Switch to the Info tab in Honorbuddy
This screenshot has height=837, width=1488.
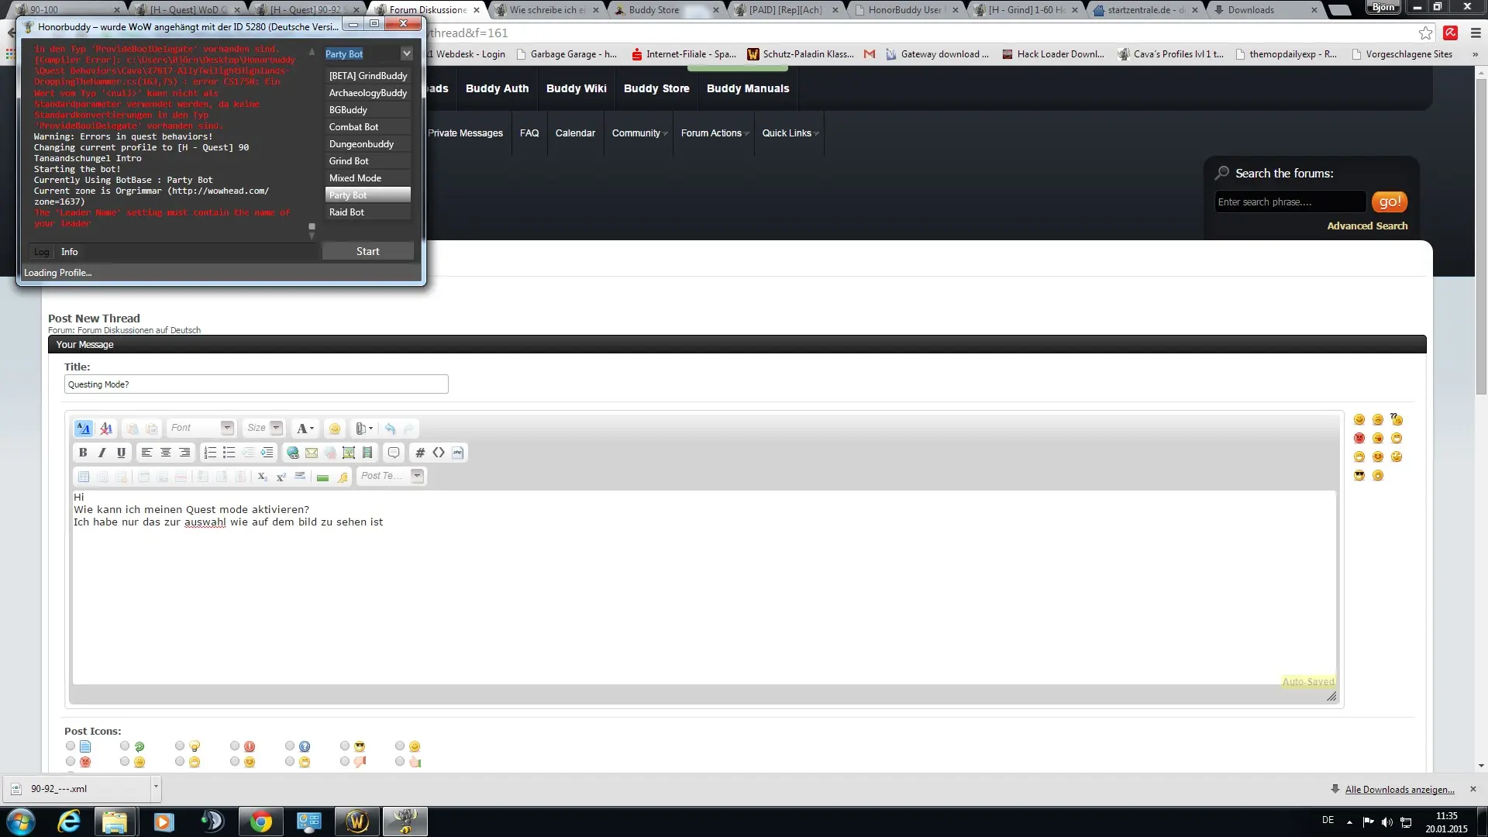69,252
